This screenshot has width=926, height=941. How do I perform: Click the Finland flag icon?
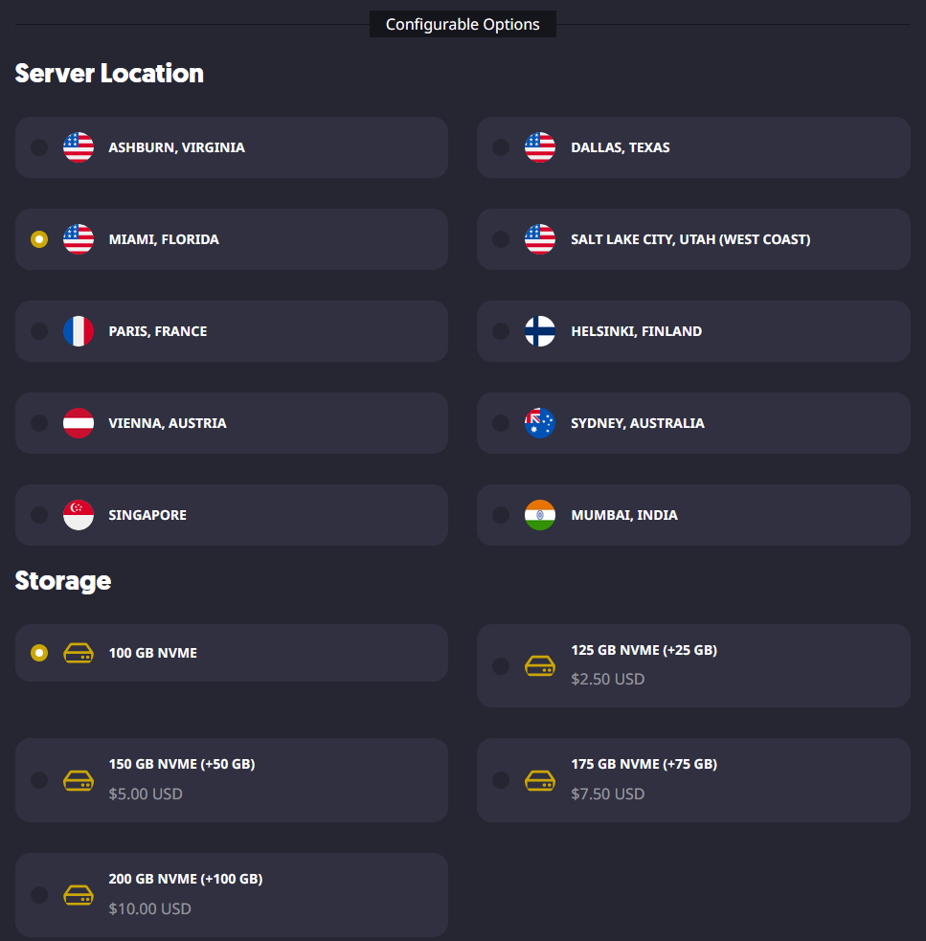click(540, 331)
